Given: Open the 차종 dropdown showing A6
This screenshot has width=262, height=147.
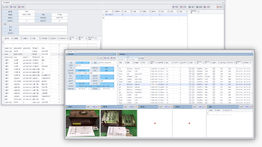Looking at the screenshot, I should pos(89,63).
